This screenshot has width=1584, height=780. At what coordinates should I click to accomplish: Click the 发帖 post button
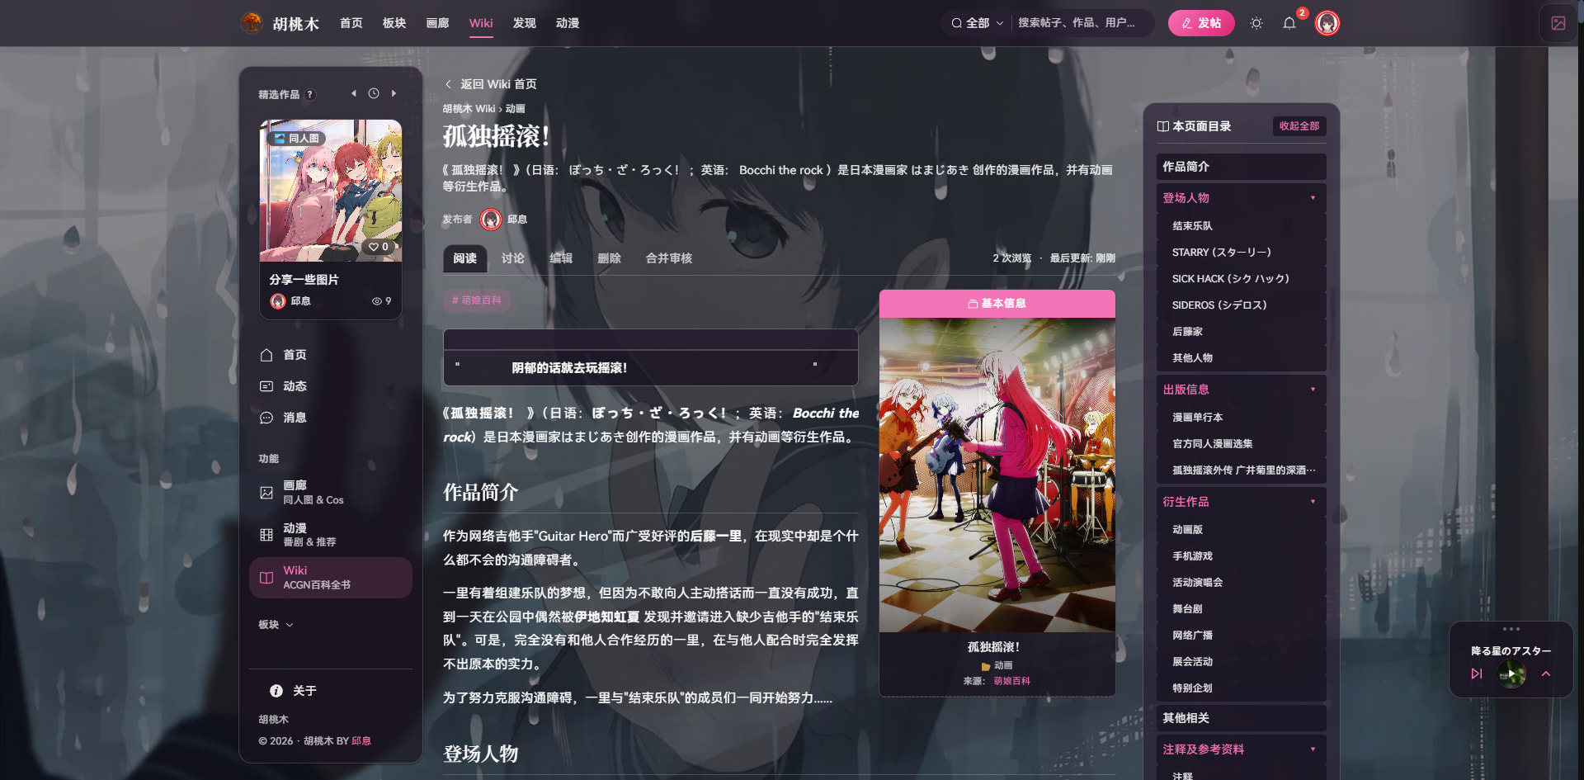tap(1201, 23)
